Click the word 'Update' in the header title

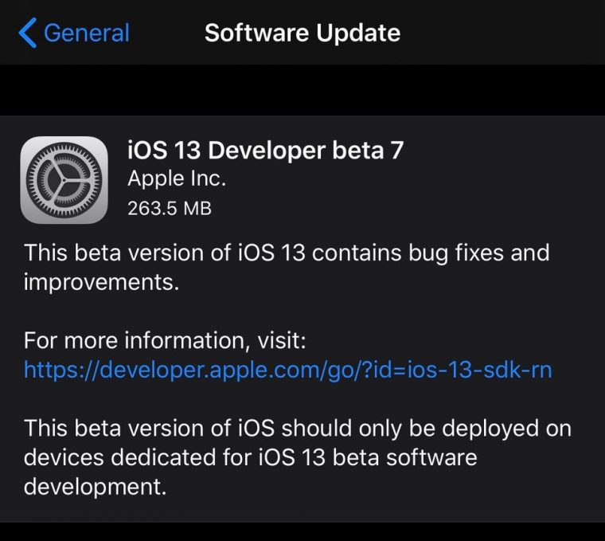[358, 33]
